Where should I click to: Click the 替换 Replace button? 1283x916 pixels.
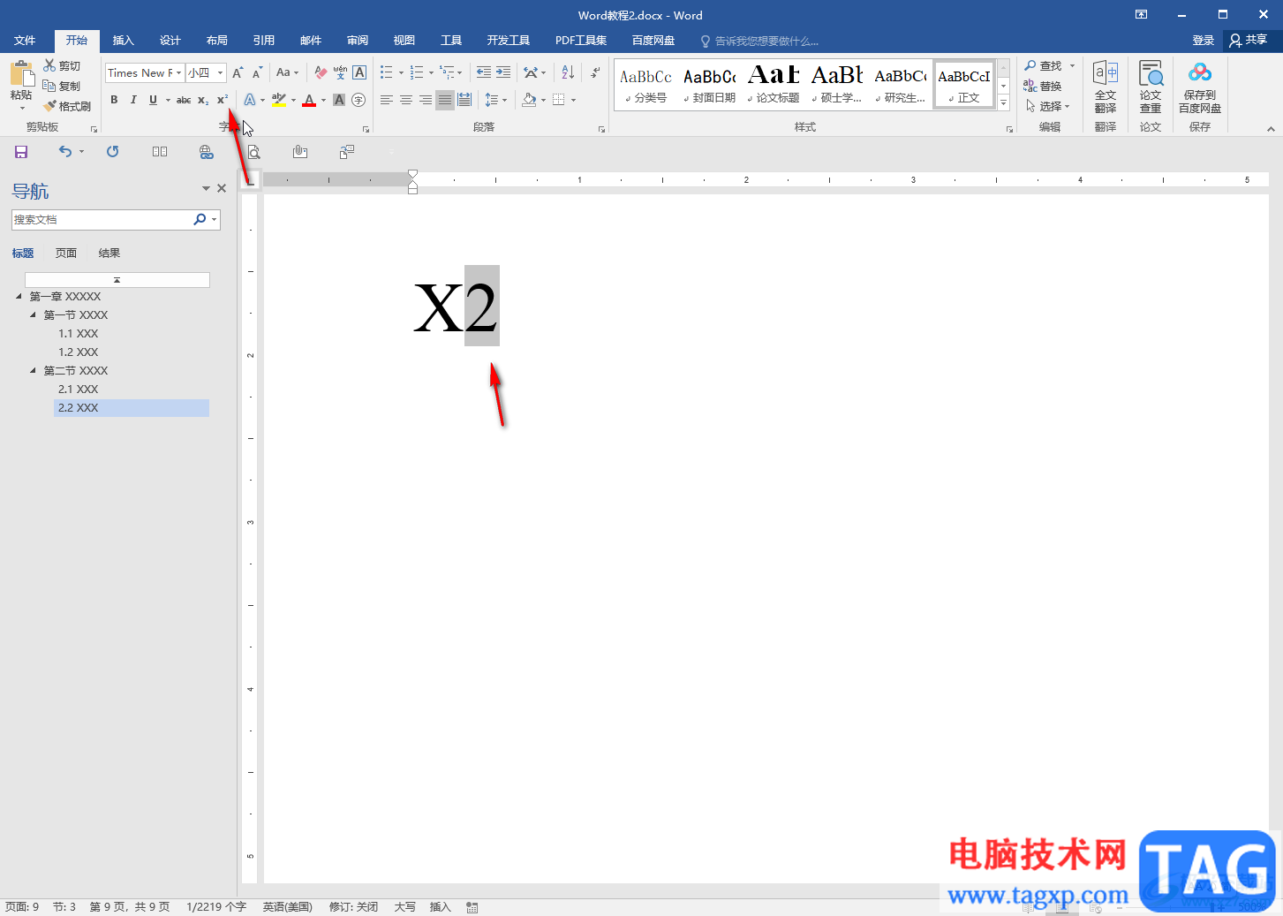pyautogui.click(x=1043, y=86)
